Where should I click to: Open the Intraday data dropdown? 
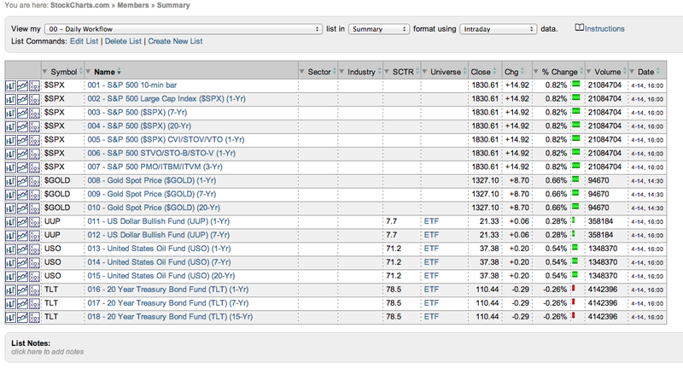(499, 29)
